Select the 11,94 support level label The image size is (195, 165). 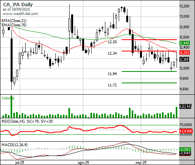coord(112,74)
